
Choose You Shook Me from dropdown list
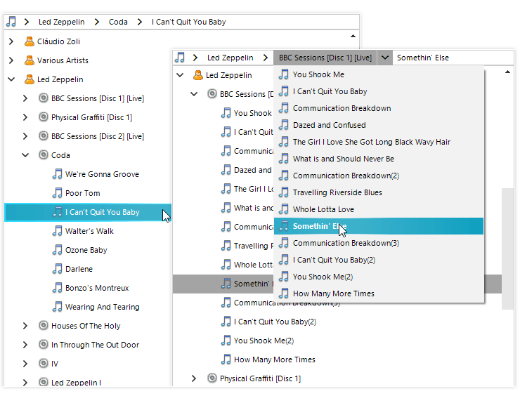[x=378, y=74]
